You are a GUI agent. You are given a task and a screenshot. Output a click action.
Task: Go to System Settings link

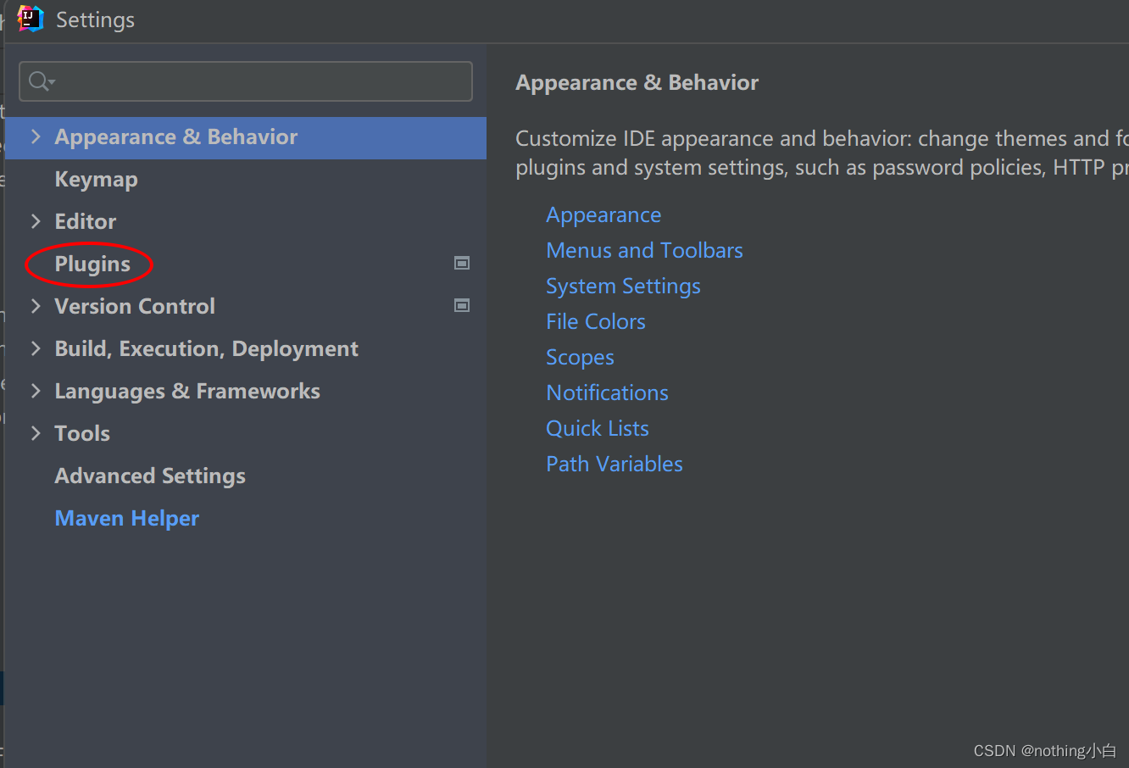pyautogui.click(x=623, y=287)
